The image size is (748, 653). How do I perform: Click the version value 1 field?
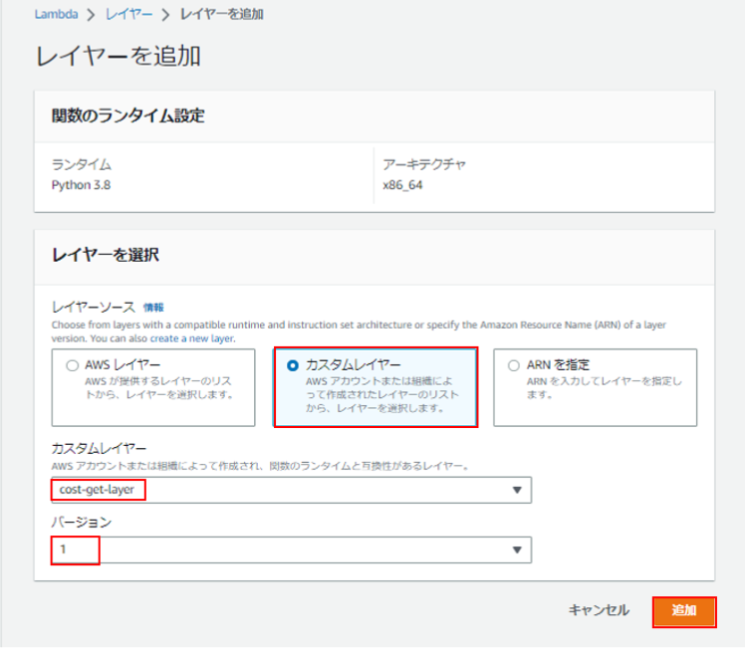click(292, 550)
